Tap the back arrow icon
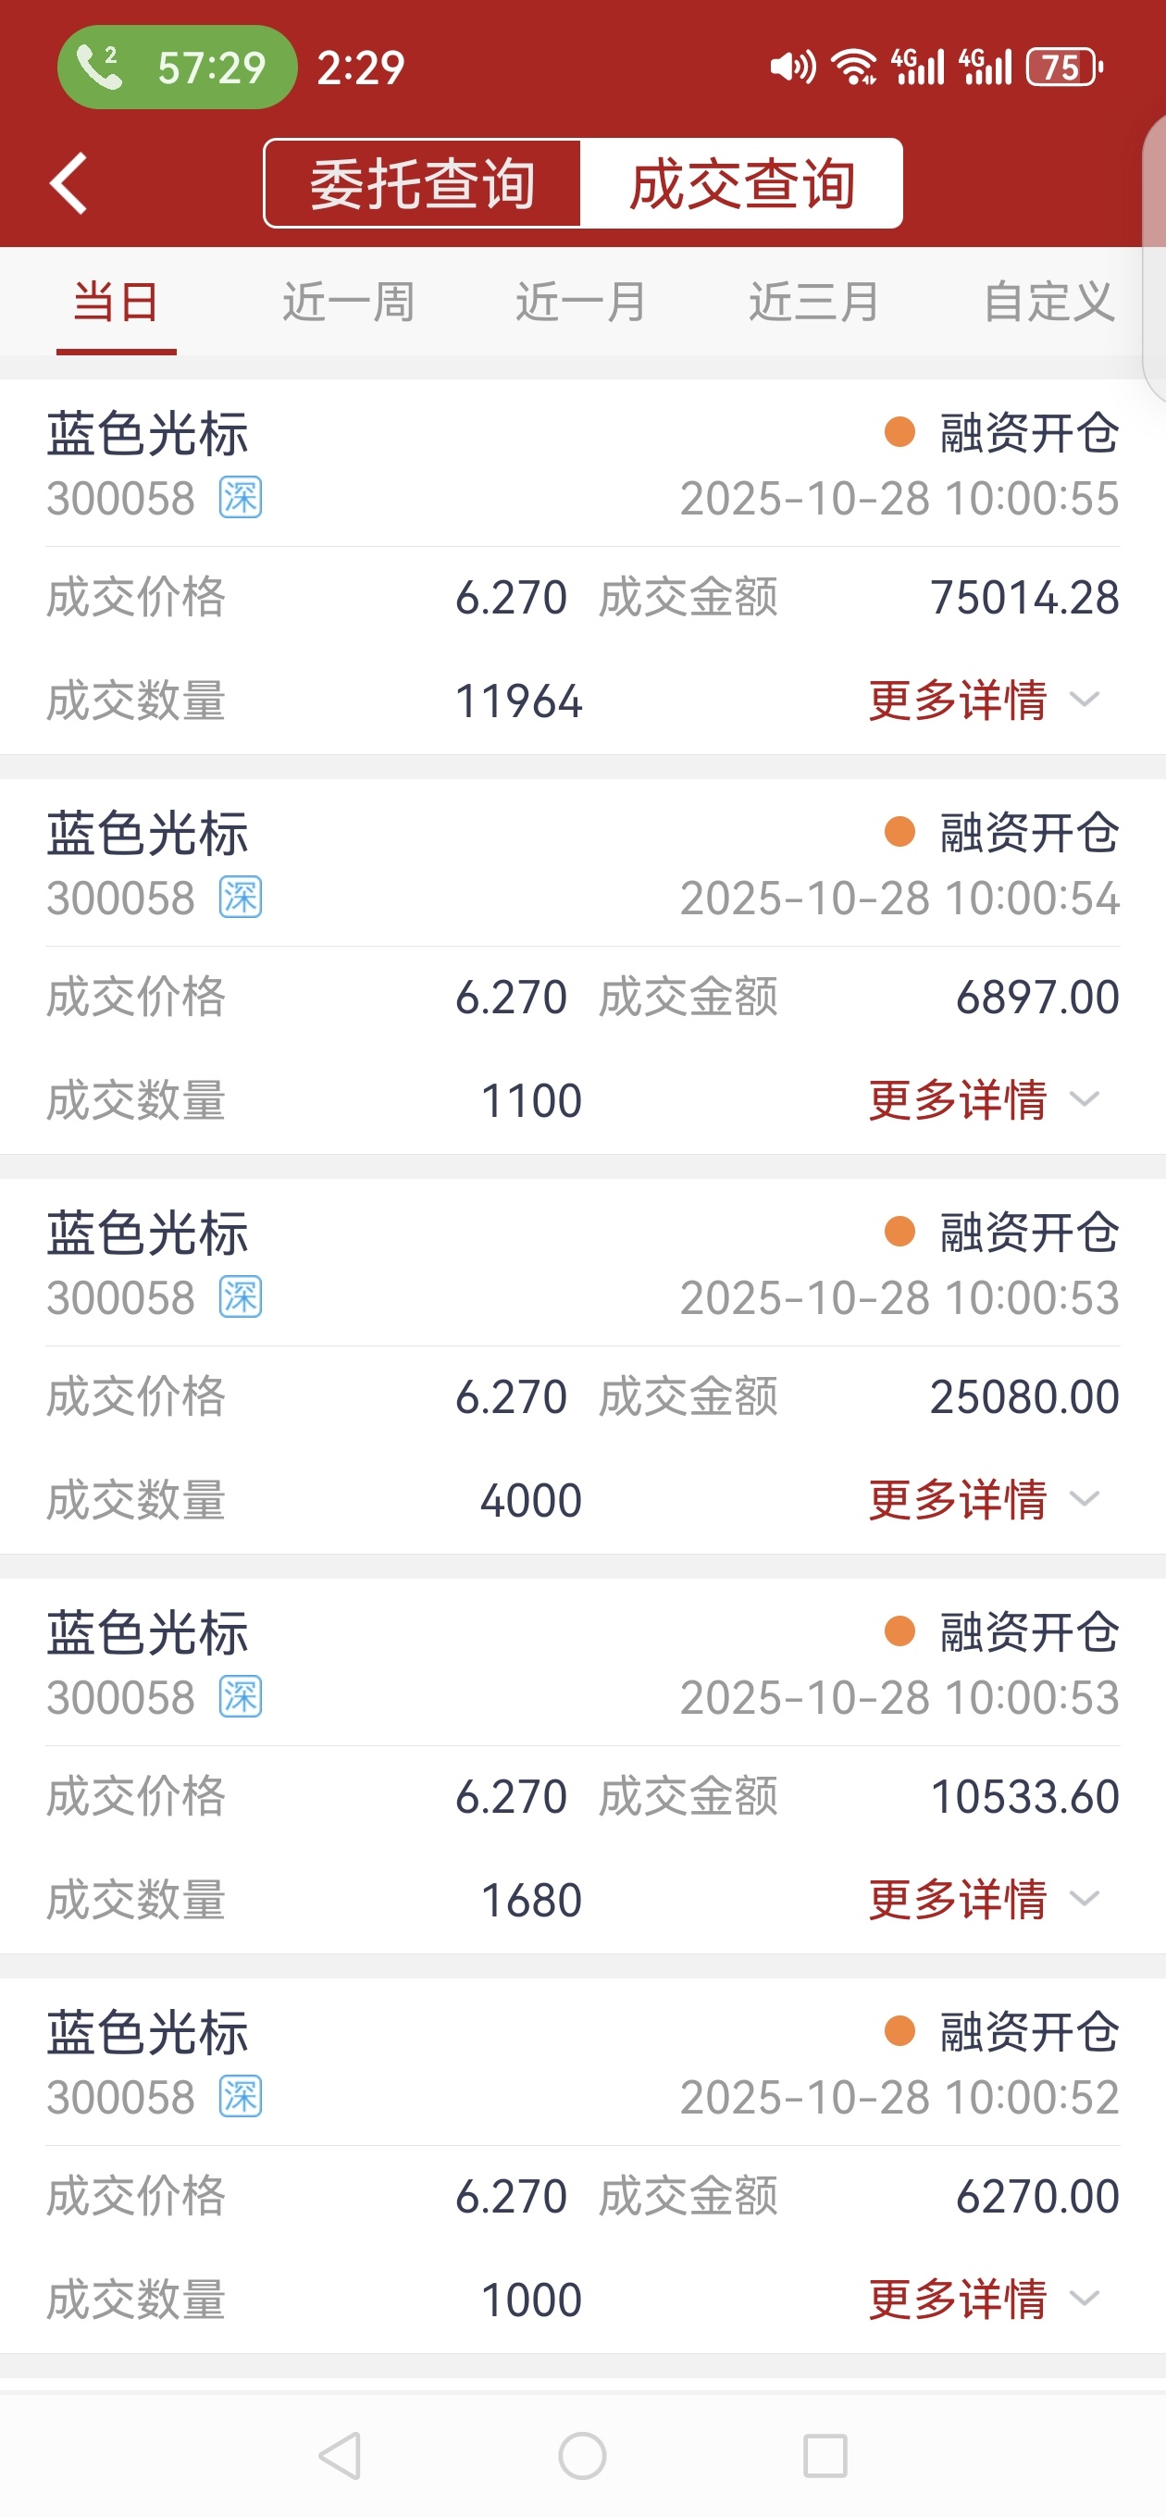The width and height of the screenshot is (1166, 2517). pos(68,182)
